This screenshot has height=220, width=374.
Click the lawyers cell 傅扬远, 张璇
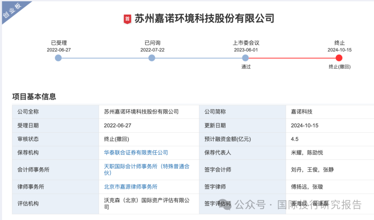pyautogui.click(x=330, y=187)
